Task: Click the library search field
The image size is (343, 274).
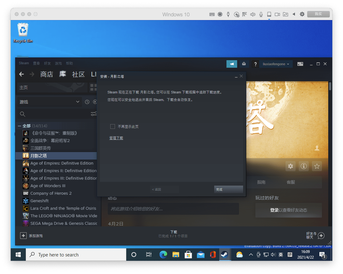Action: tap(54, 114)
